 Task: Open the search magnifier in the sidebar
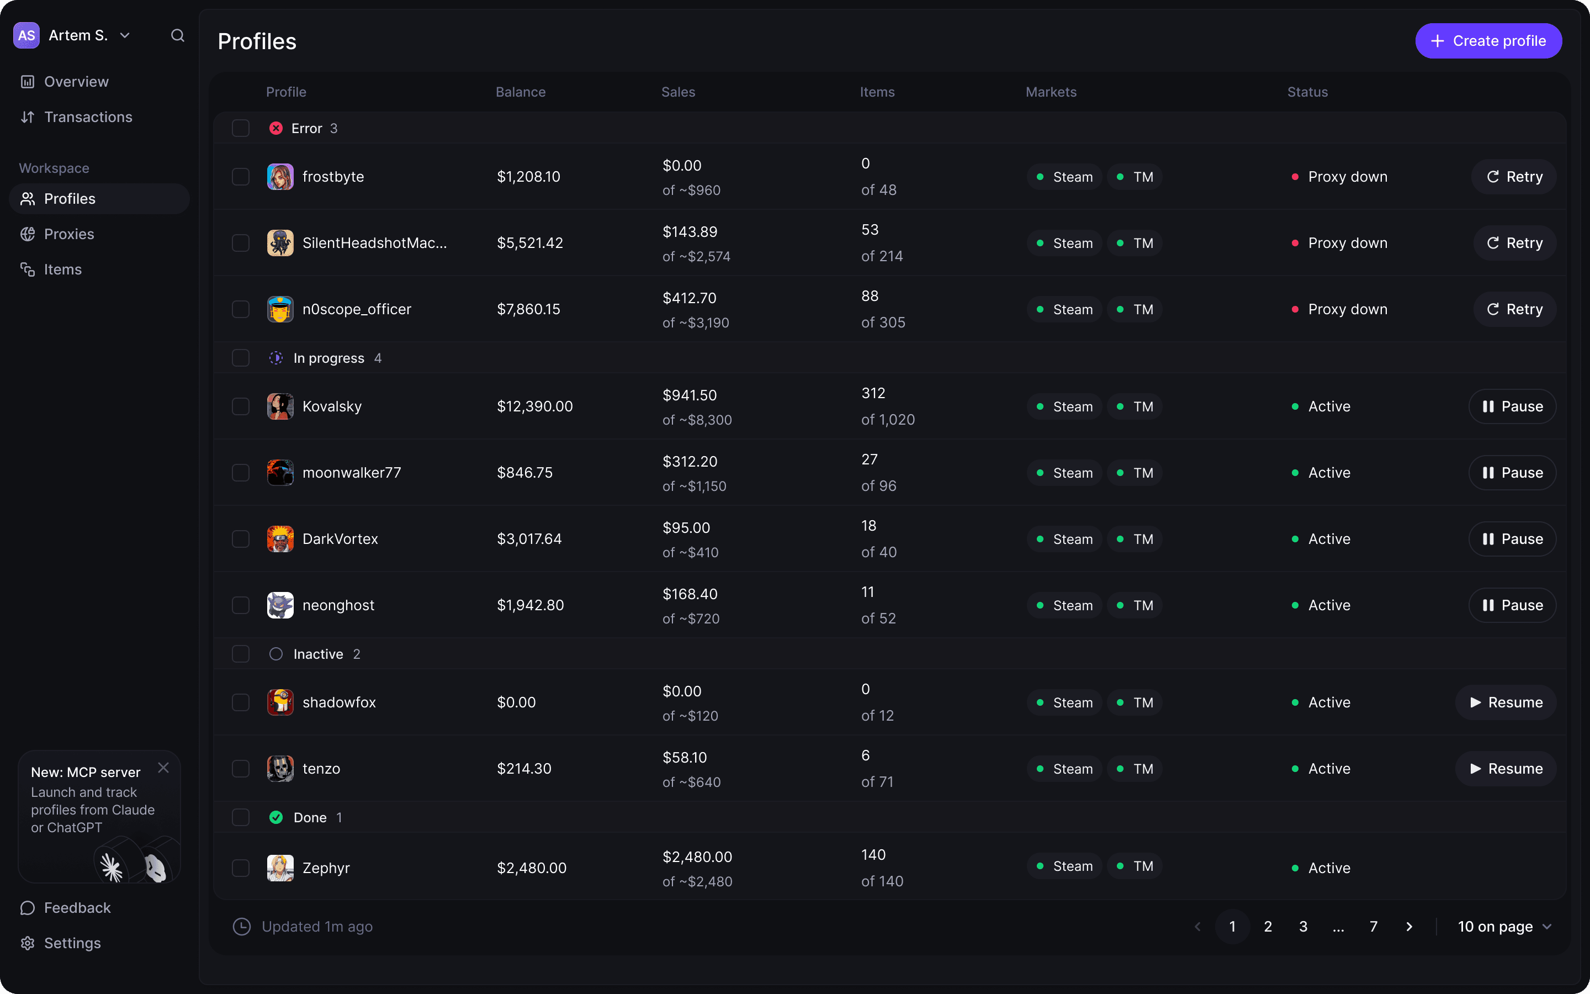click(177, 35)
